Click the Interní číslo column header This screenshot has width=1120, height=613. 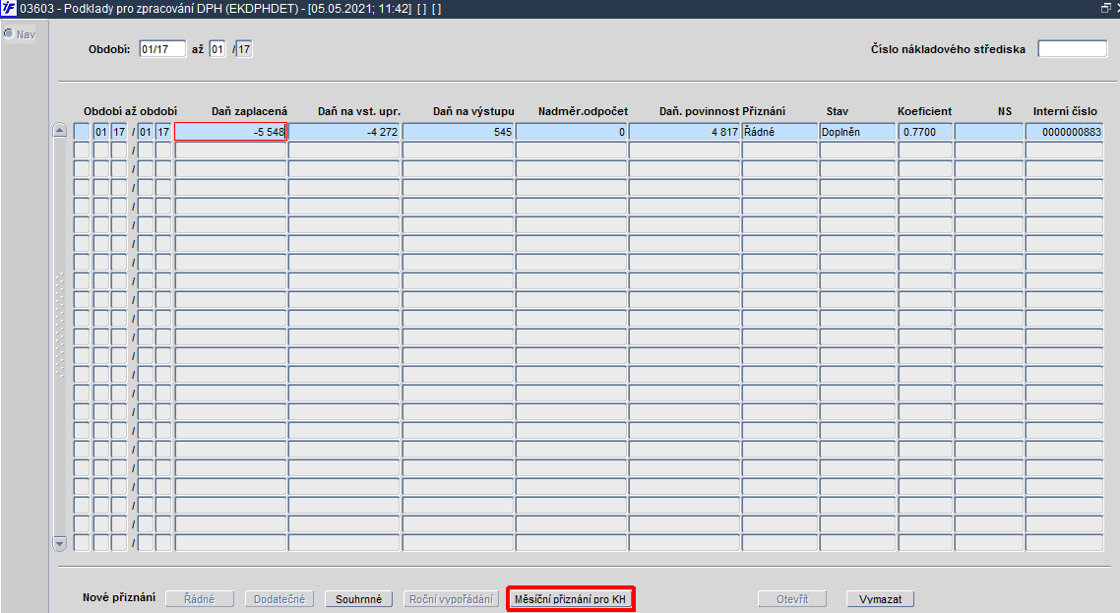pos(1064,111)
